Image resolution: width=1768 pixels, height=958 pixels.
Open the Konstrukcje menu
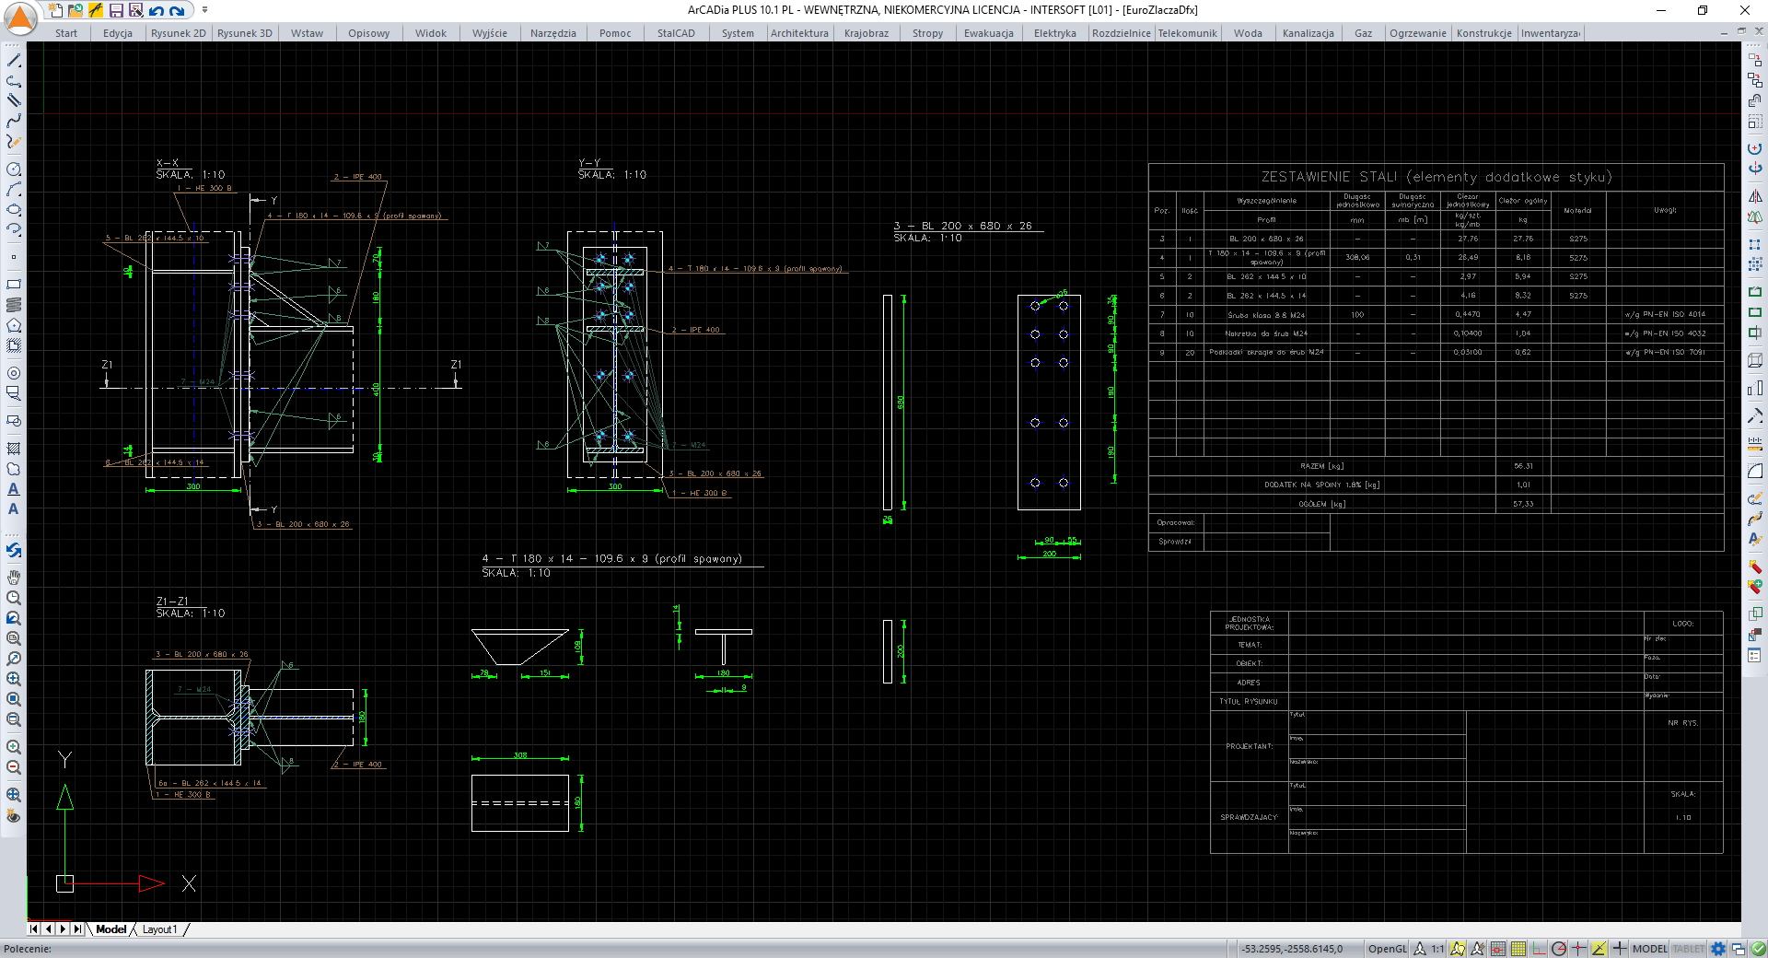click(x=1483, y=32)
